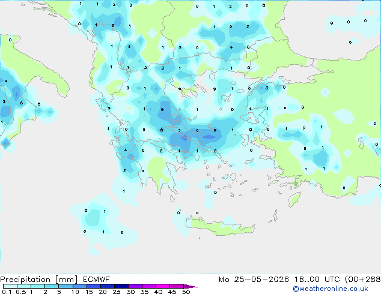The width and height of the screenshot is (381, 294).
Task: Click the 'Precipitation' title word
Action: pyautogui.click(x=25, y=280)
